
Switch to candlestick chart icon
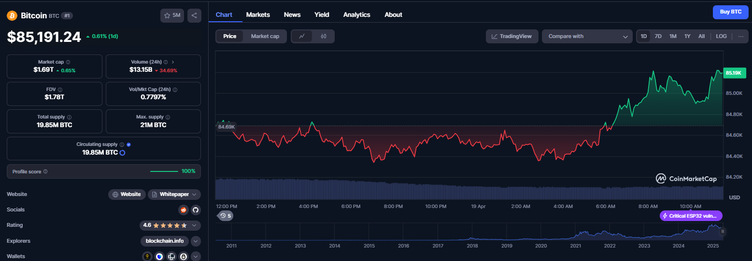pyautogui.click(x=324, y=36)
